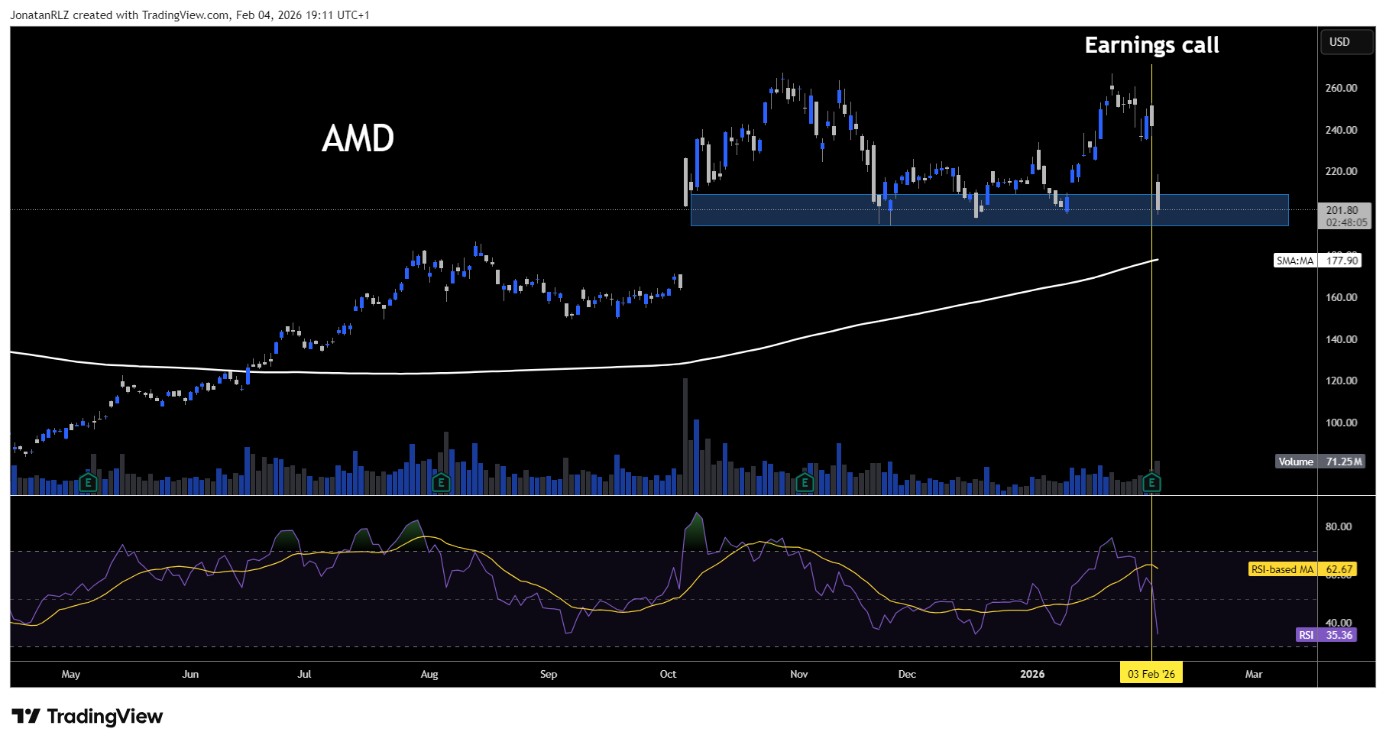Click the Oct label on time axis
The image size is (1386, 745).
(x=668, y=674)
